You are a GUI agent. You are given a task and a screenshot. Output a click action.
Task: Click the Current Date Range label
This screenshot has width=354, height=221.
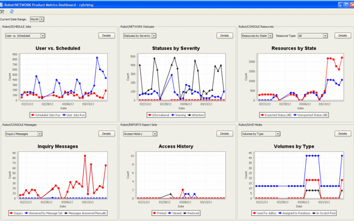(x=13, y=19)
